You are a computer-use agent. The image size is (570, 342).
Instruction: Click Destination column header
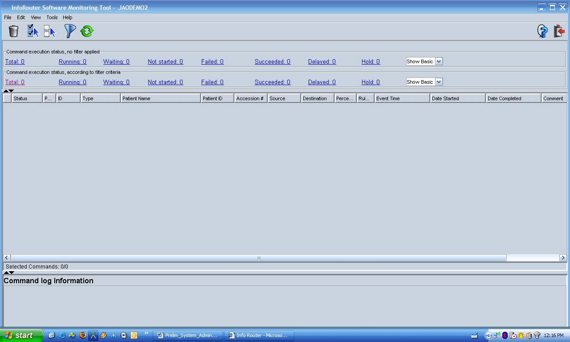coord(318,98)
